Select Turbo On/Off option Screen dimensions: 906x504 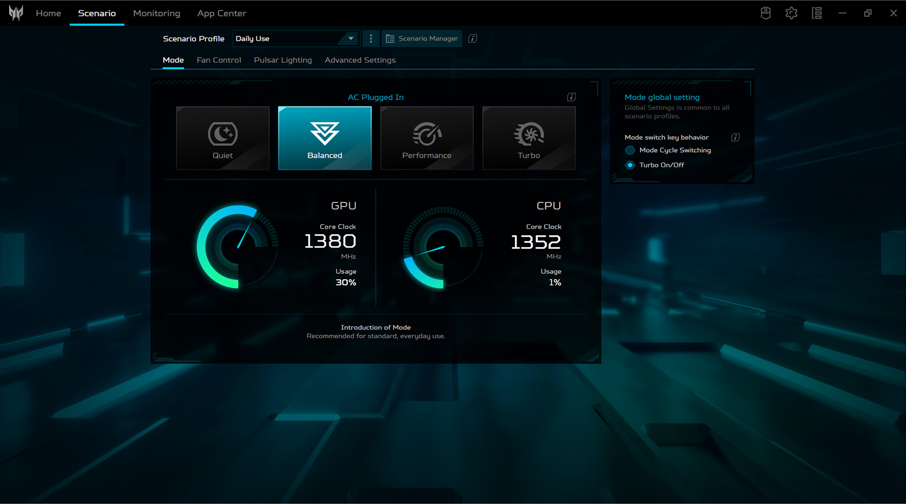coord(655,165)
